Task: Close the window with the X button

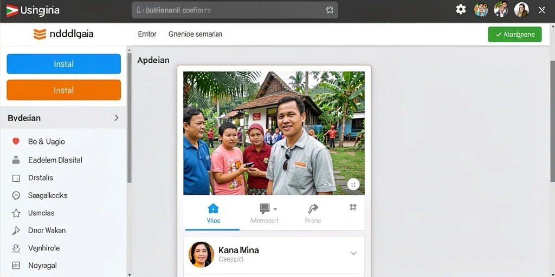Action: (x=541, y=10)
